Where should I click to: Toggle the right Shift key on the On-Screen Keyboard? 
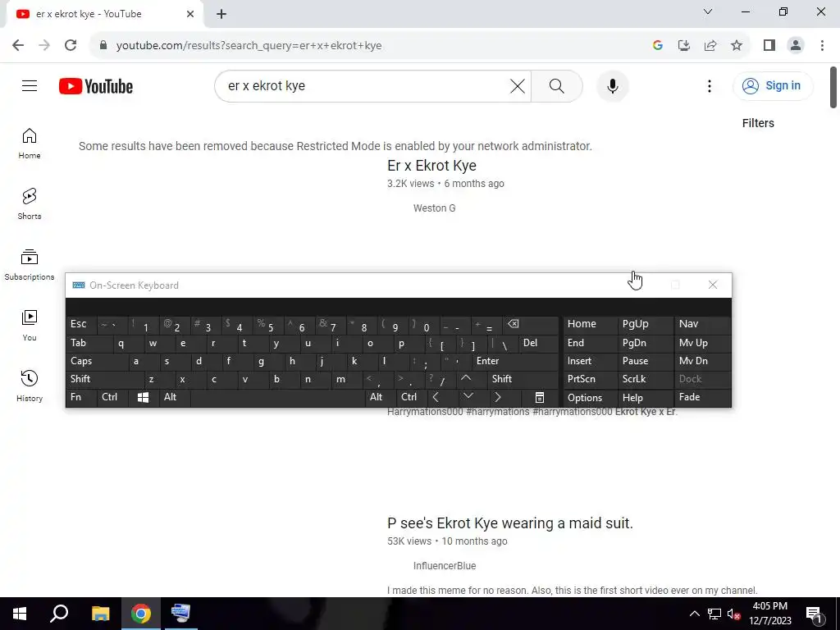(x=523, y=379)
